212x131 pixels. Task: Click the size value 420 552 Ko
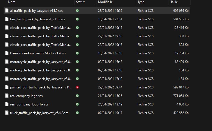tap(181, 113)
